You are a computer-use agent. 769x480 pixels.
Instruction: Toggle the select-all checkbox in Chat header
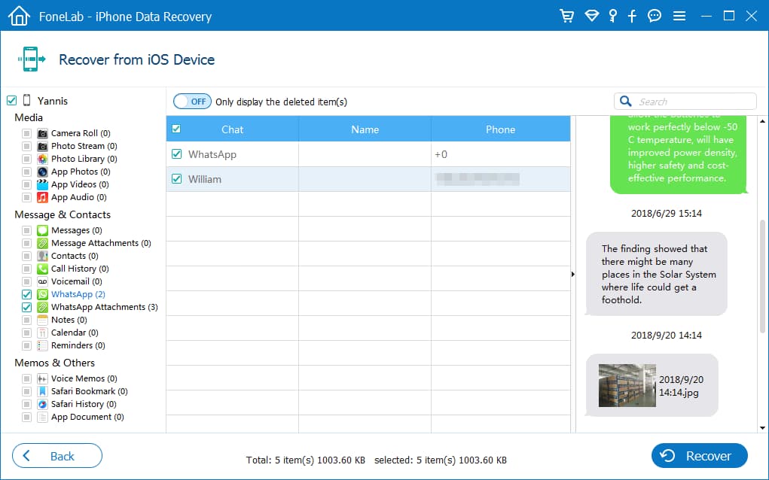coord(176,129)
